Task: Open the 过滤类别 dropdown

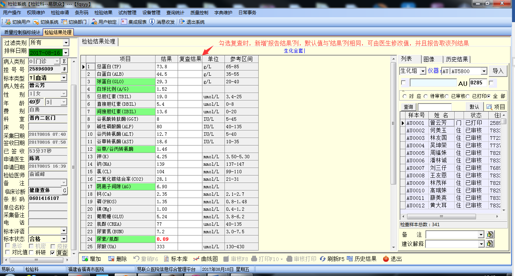Action: tap(66, 43)
